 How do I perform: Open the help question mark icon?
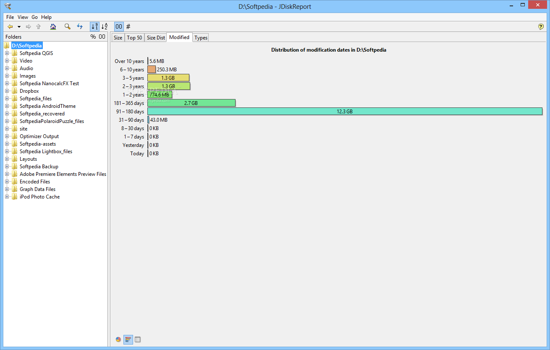[541, 26]
